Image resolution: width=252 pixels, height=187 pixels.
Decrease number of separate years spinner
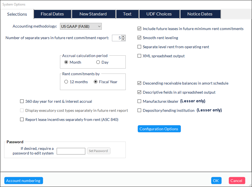(x=123, y=39)
